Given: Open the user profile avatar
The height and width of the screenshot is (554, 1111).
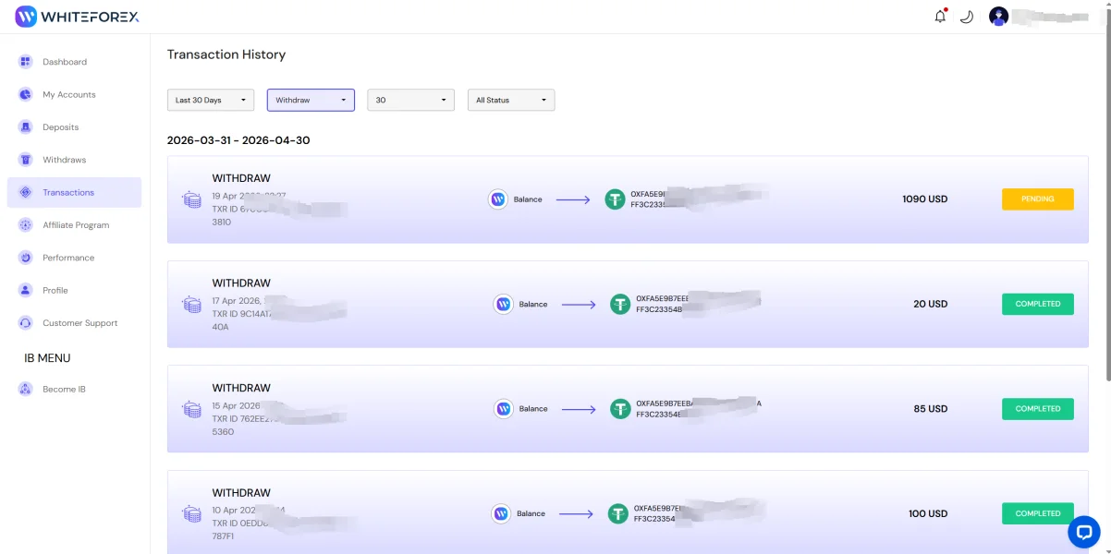Looking at the screenshot, I should click(998, 16).
